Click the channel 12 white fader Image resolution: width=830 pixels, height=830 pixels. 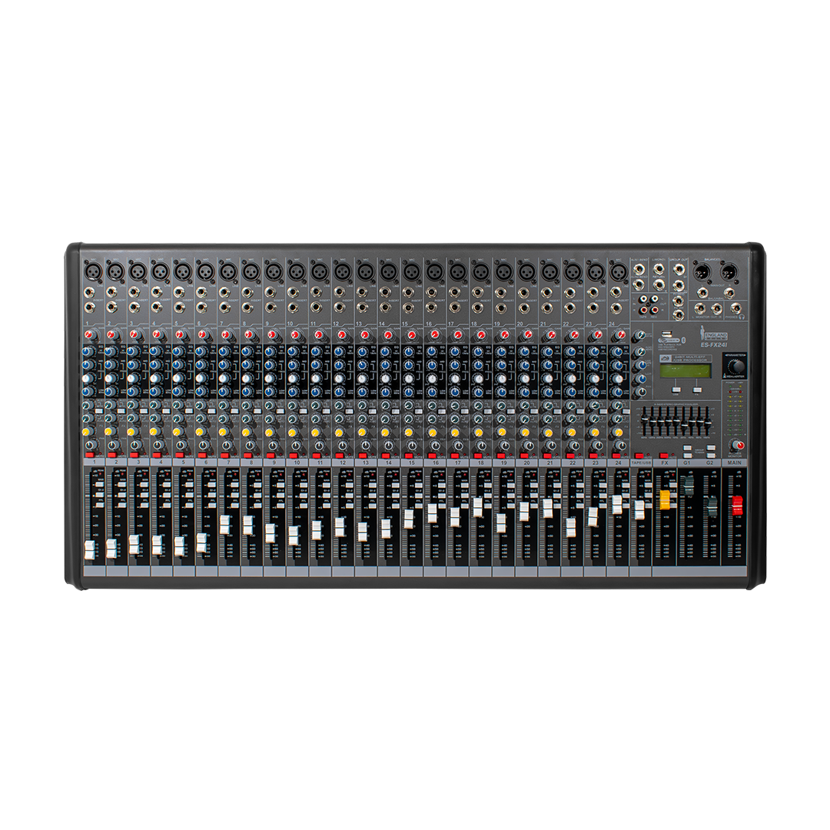(x=340, y=527)
